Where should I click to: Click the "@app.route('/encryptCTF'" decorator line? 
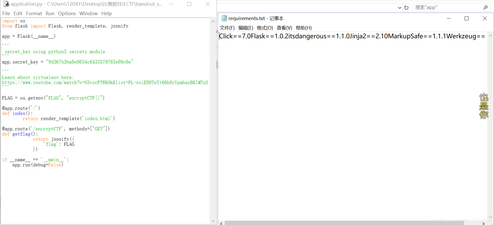[56, 129]
